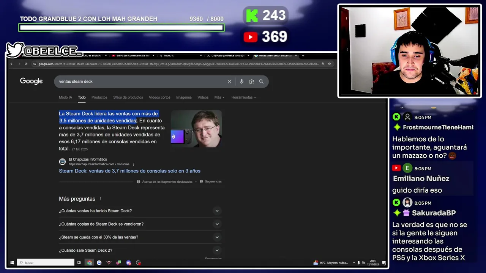Screen dimensions: 486x273
Task: Click the Gabe Newell Steam Deck thumbnail
Action: pyautogui.click(x=196, y=129)
